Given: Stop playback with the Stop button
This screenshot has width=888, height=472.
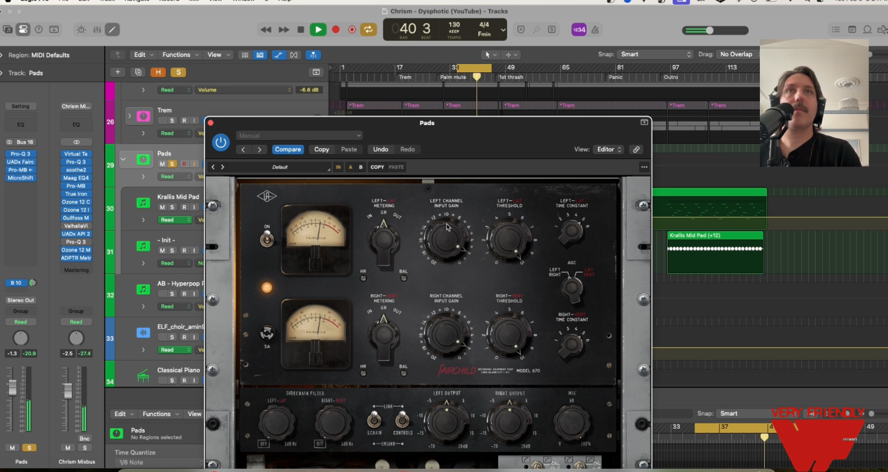Looking at the screenshot, I should (301, 30).
